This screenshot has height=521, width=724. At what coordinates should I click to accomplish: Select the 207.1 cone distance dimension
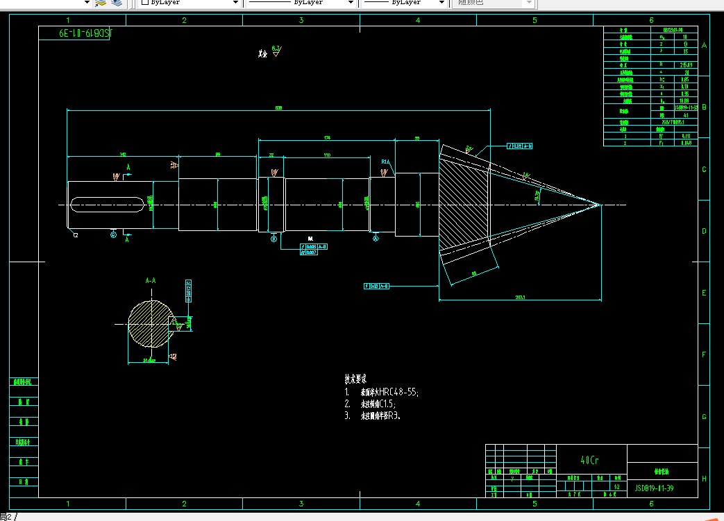[x=520, y=297]
